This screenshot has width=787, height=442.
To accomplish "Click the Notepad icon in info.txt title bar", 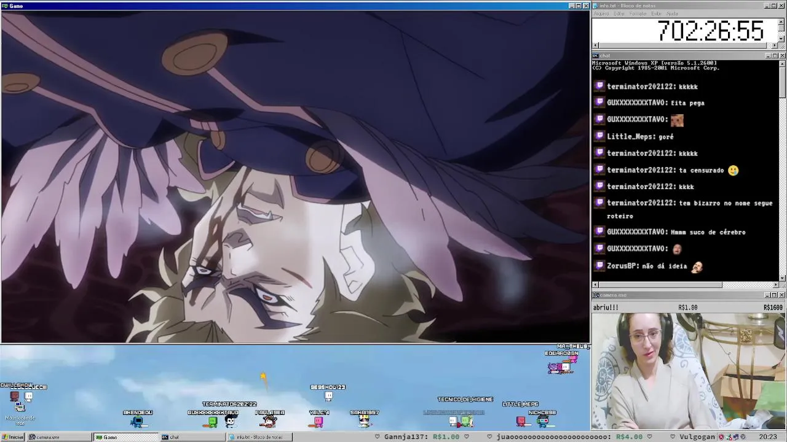I will pyautogui.click(x=595, y=6).
